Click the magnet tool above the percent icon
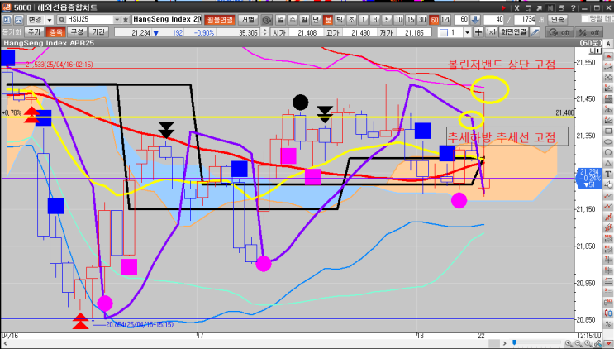 pos(608,313)
